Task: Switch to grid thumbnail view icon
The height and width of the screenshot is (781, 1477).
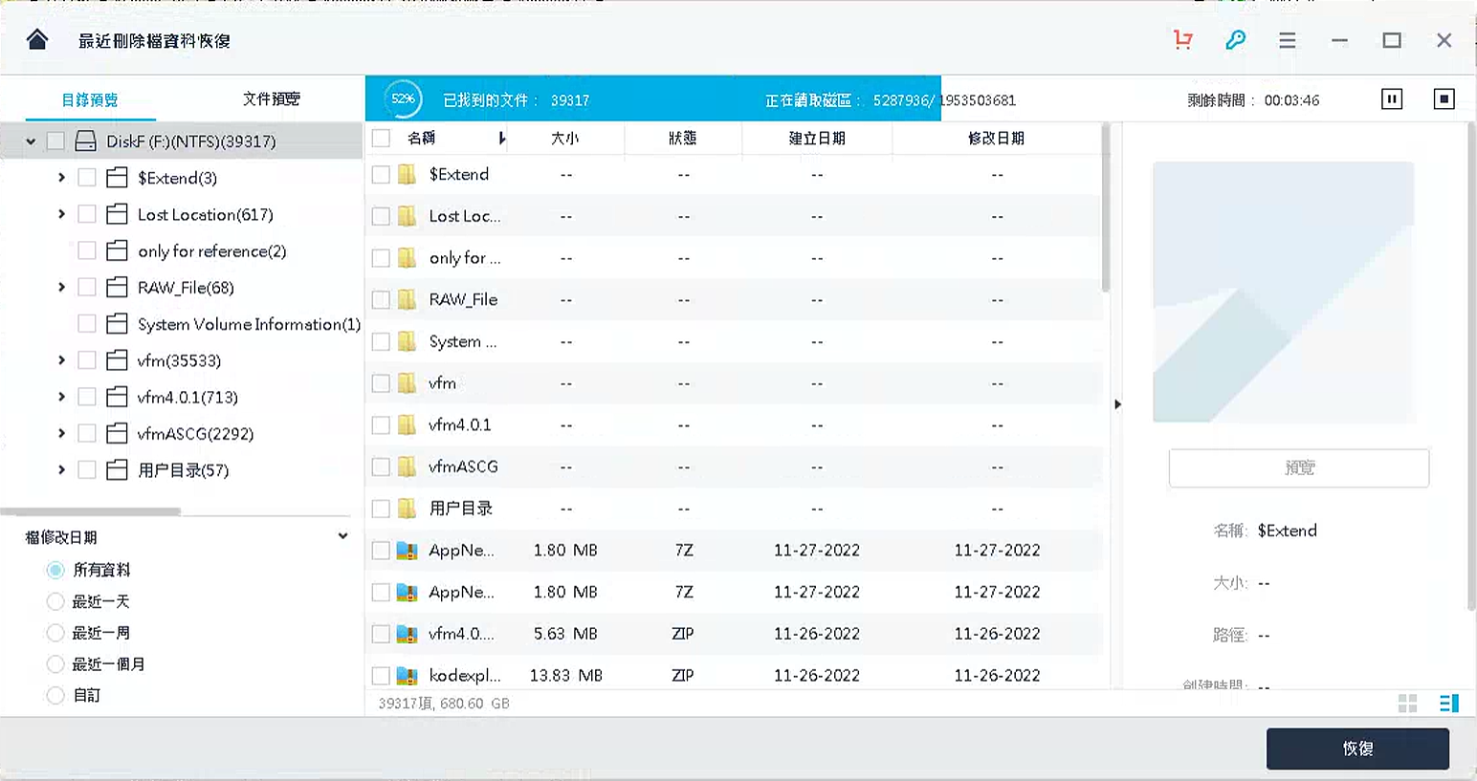Action: click(x=1407, y=703)
